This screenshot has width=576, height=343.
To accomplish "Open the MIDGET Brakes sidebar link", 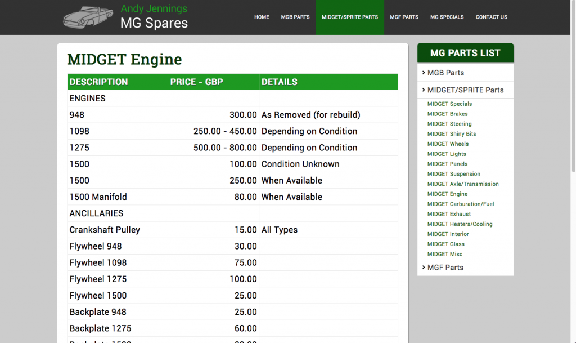I will click(x=447, y=114).
